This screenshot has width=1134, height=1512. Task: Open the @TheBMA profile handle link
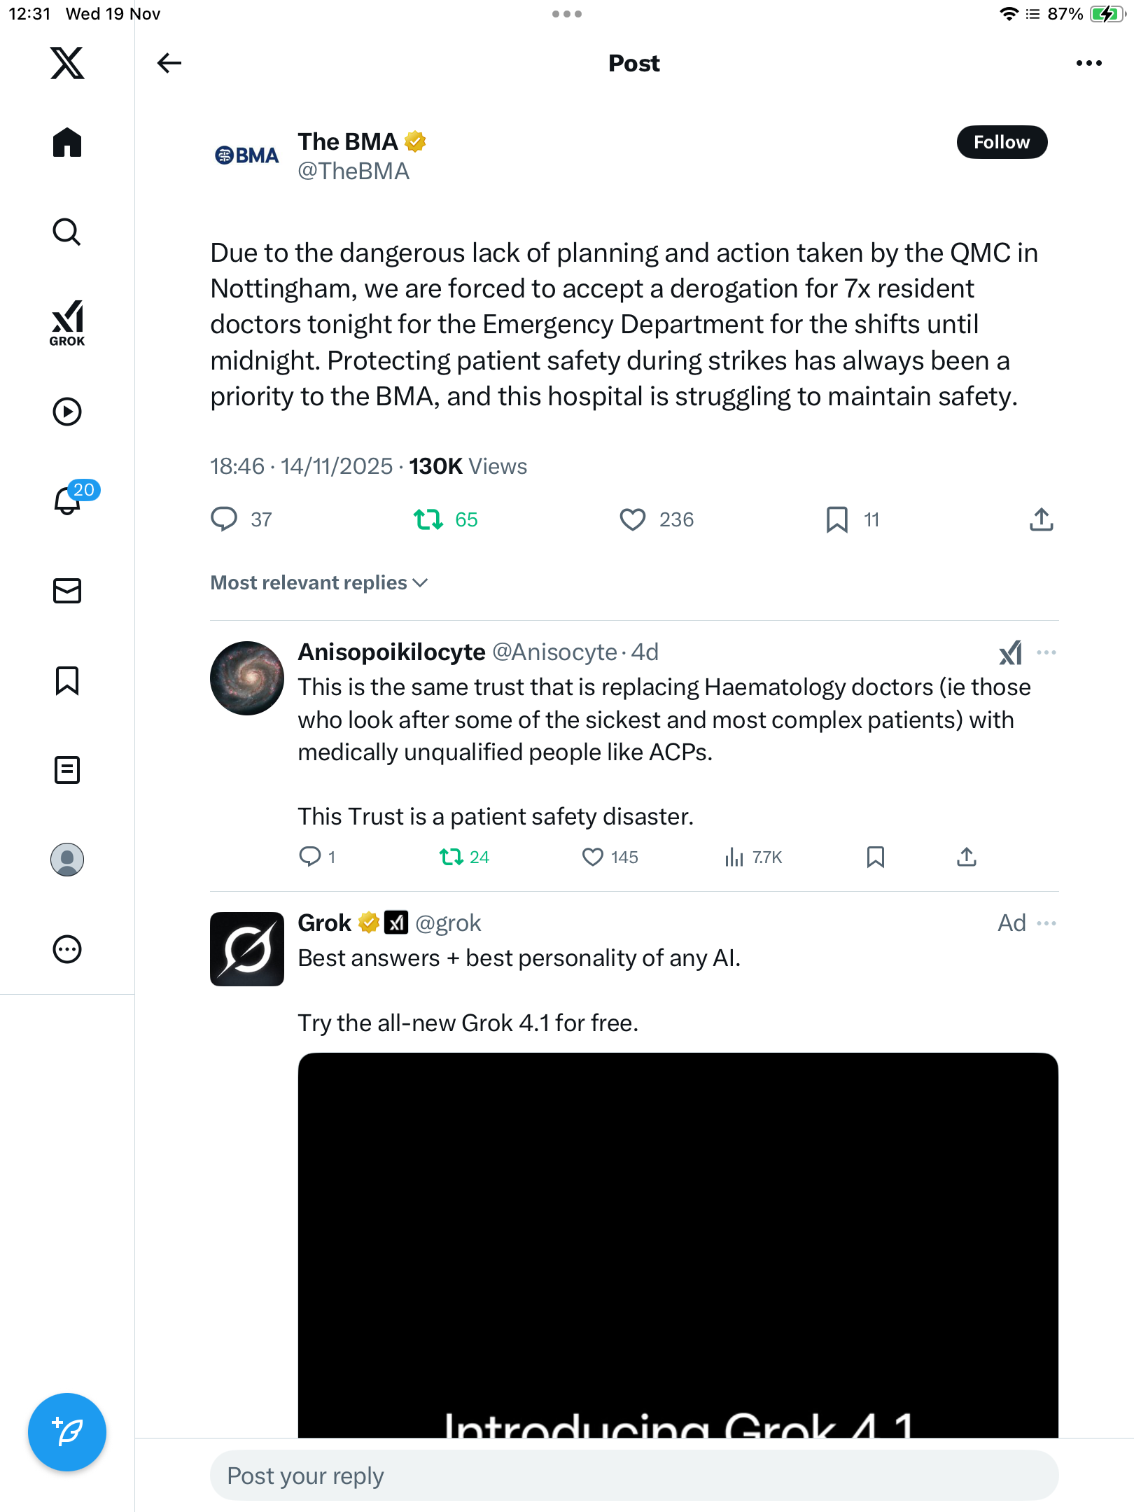pos(353,171)
